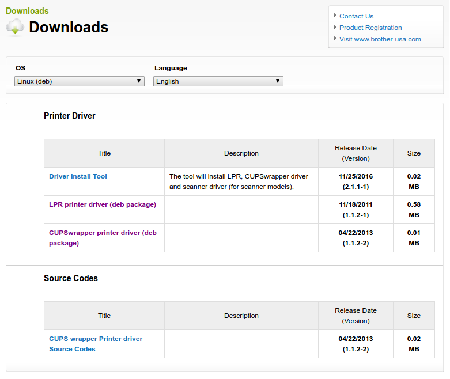The width and height of the screenshot is (450, 379).
Task: Open the OS dropdown showing Linux (deb)
Action: tap(80, 81)
